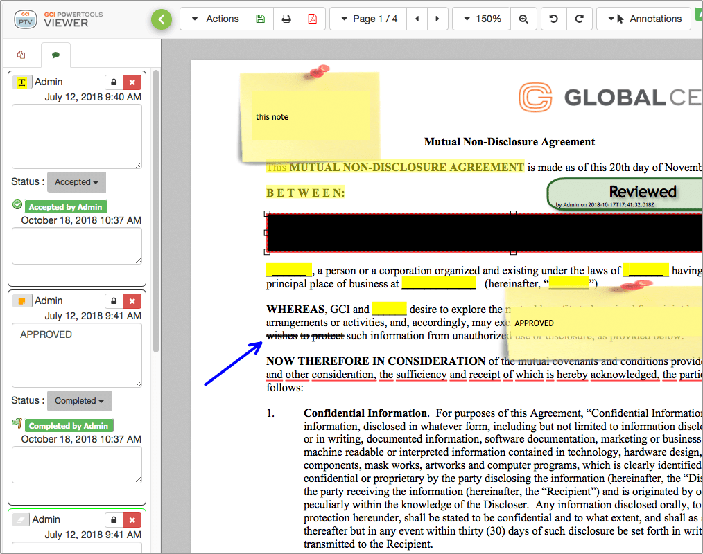
Task: Click the highlighted BETWEEN text
Action: (x=306, y=193)
